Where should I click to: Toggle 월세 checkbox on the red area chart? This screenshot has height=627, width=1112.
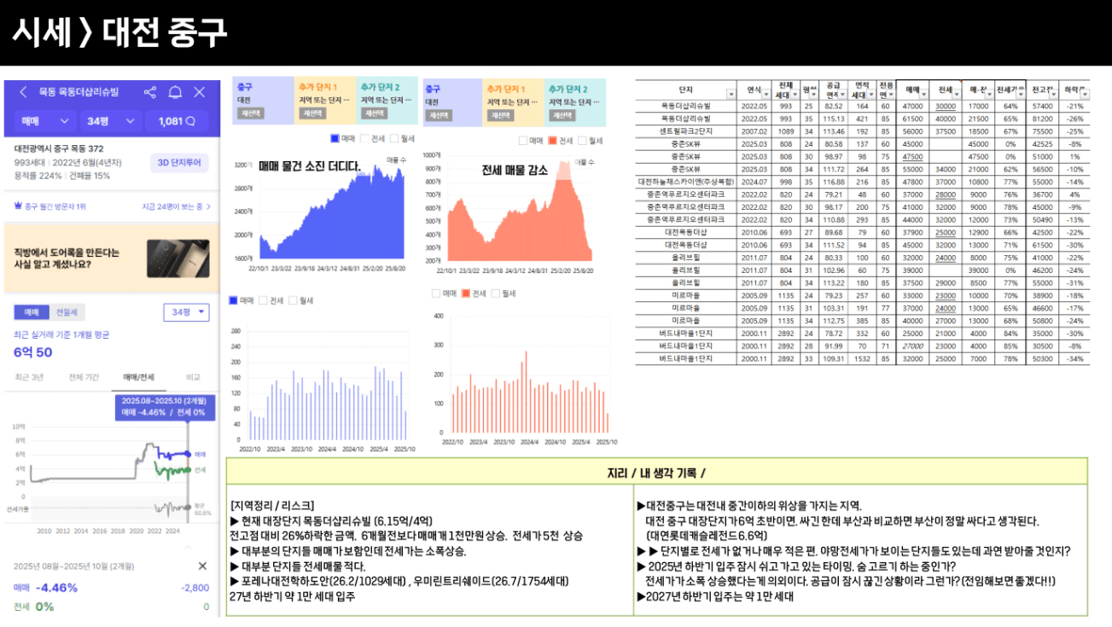pyautogui.click(x=582, y=141)
